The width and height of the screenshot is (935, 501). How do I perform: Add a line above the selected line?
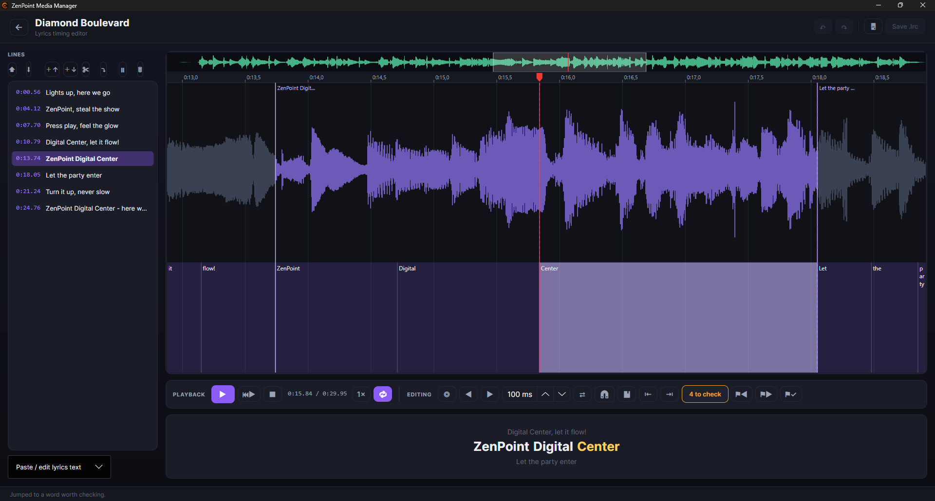(x=52, y=70)
